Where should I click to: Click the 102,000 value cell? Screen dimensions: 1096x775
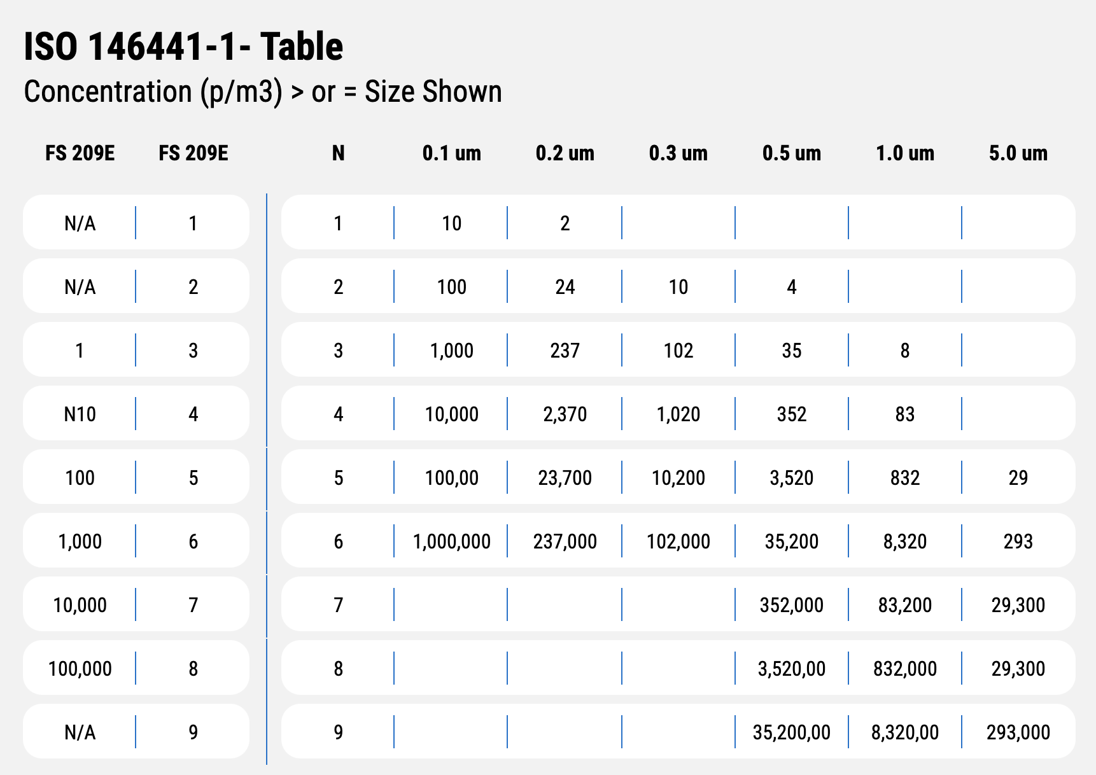tap(678, 541)
